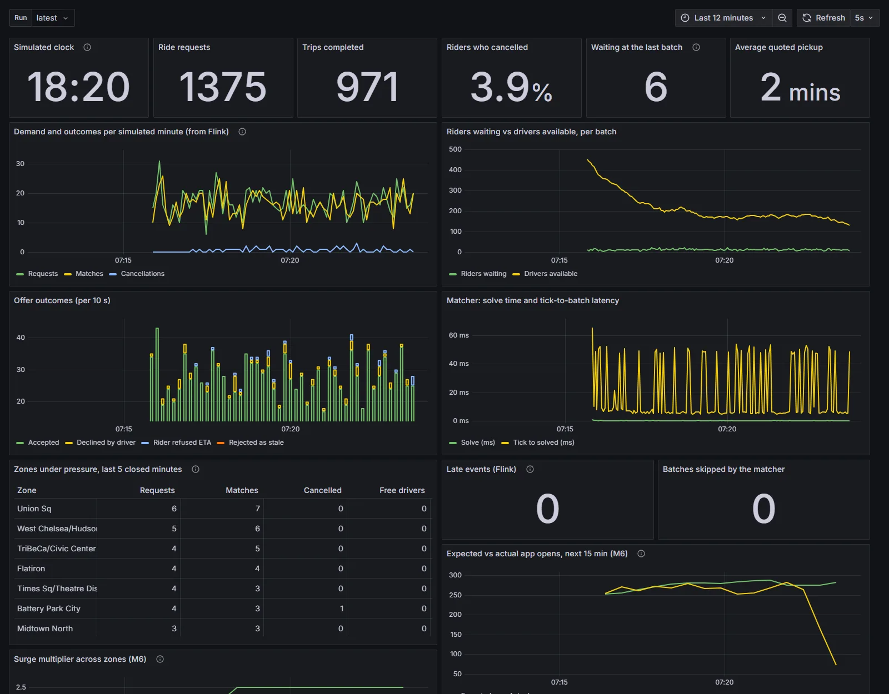Sort table by Zone column header
The image size is (889, 694).
coord(27,490)
